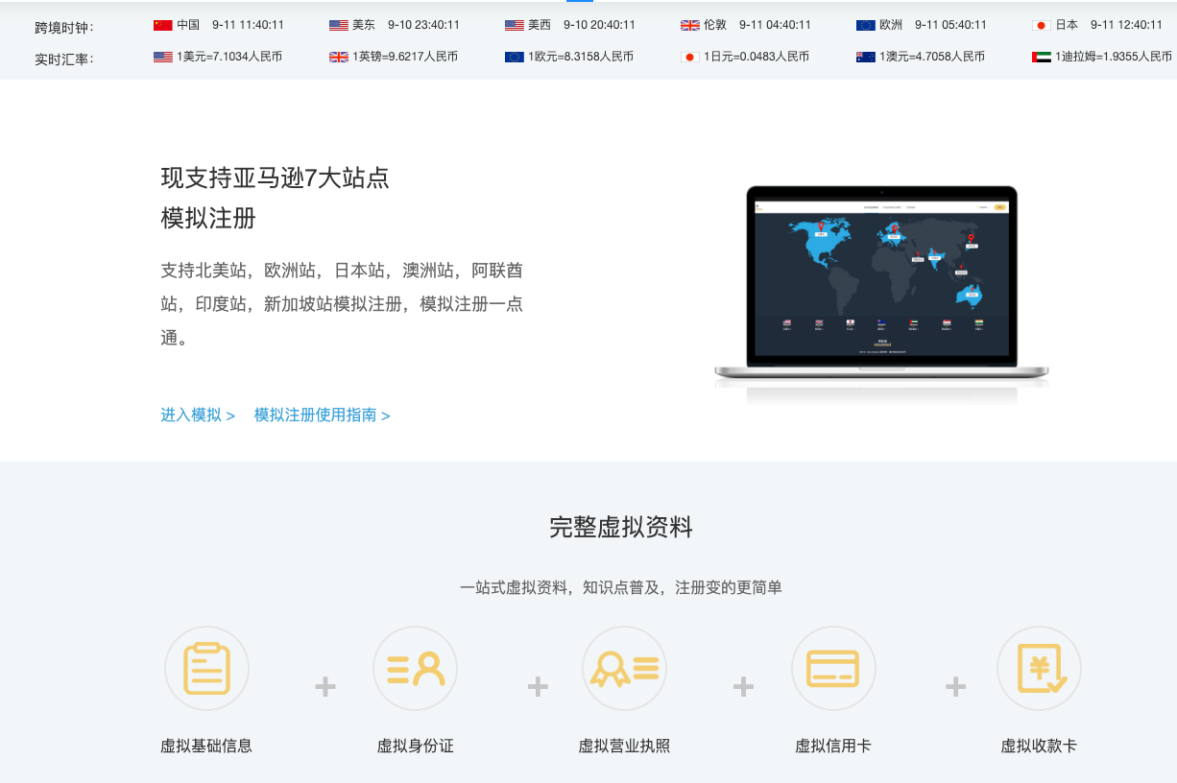The image size is (1177, 783).
Task: Click the 虚拟身份证 label
Action: pyautogui.click(x=415, y=746)
